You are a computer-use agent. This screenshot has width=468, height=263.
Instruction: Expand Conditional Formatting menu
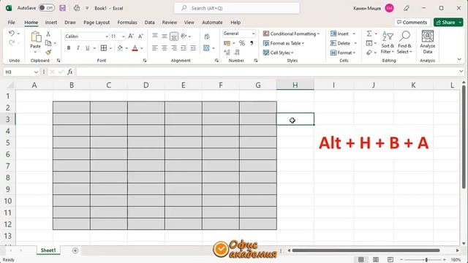291,34
